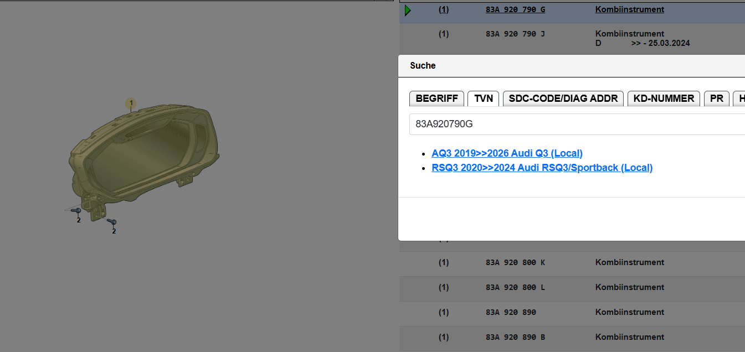Viewport: 745px width, 352px height.
Task: Open the AQ3 2019>>2026 Audi Q3 result
Action: tap(507, 153)
